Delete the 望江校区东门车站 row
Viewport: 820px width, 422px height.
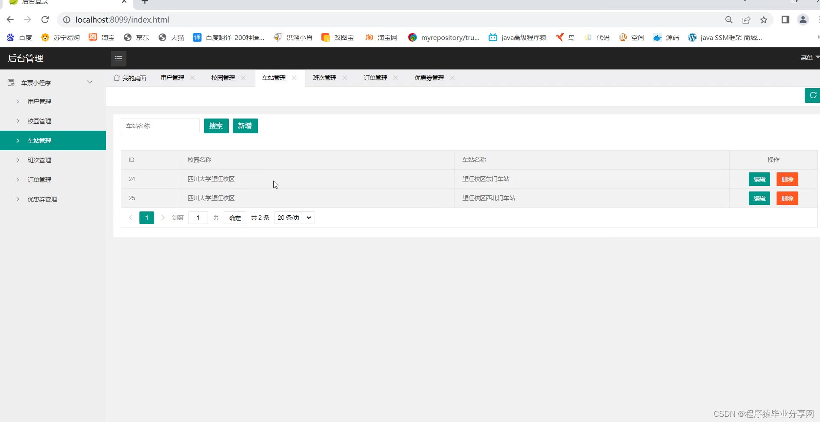(787, 179)
